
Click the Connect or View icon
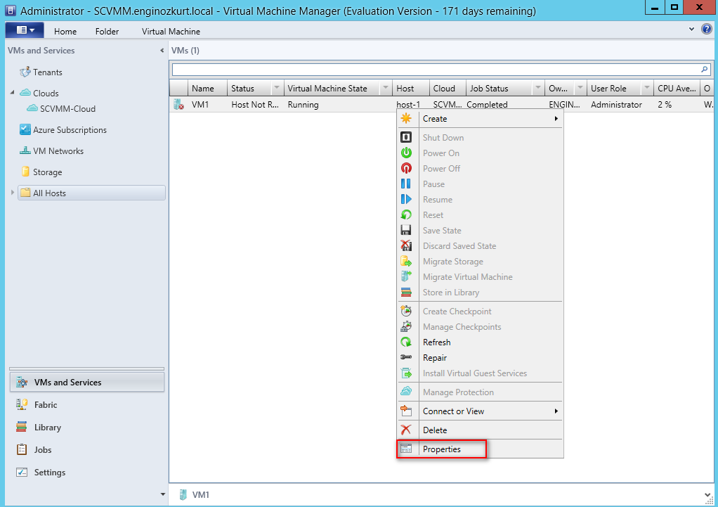(x=405, y=411)
